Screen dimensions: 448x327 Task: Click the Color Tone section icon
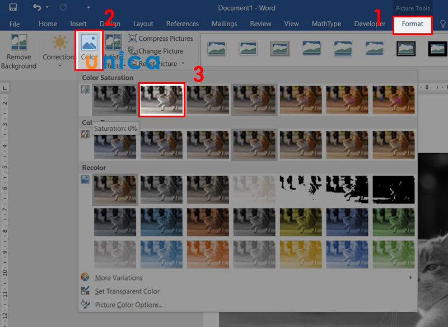[x=85, y=134]
